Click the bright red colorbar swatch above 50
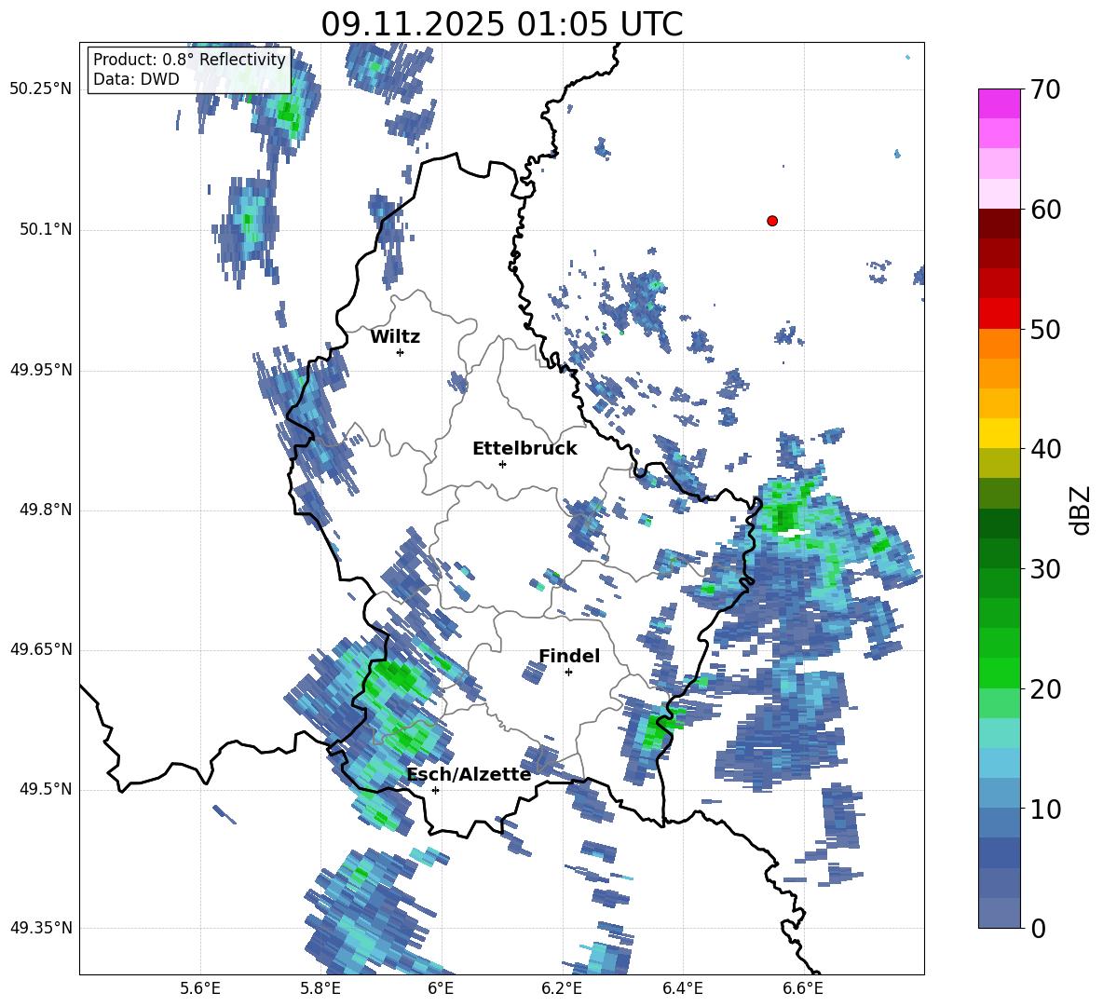1103x1007 pixels. [999, 314]
